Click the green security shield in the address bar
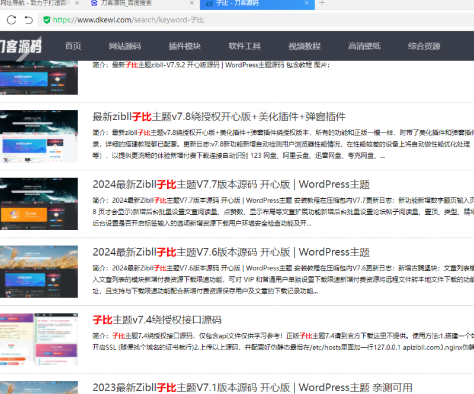This screenshot has width=474, height=394. (47, 20)
